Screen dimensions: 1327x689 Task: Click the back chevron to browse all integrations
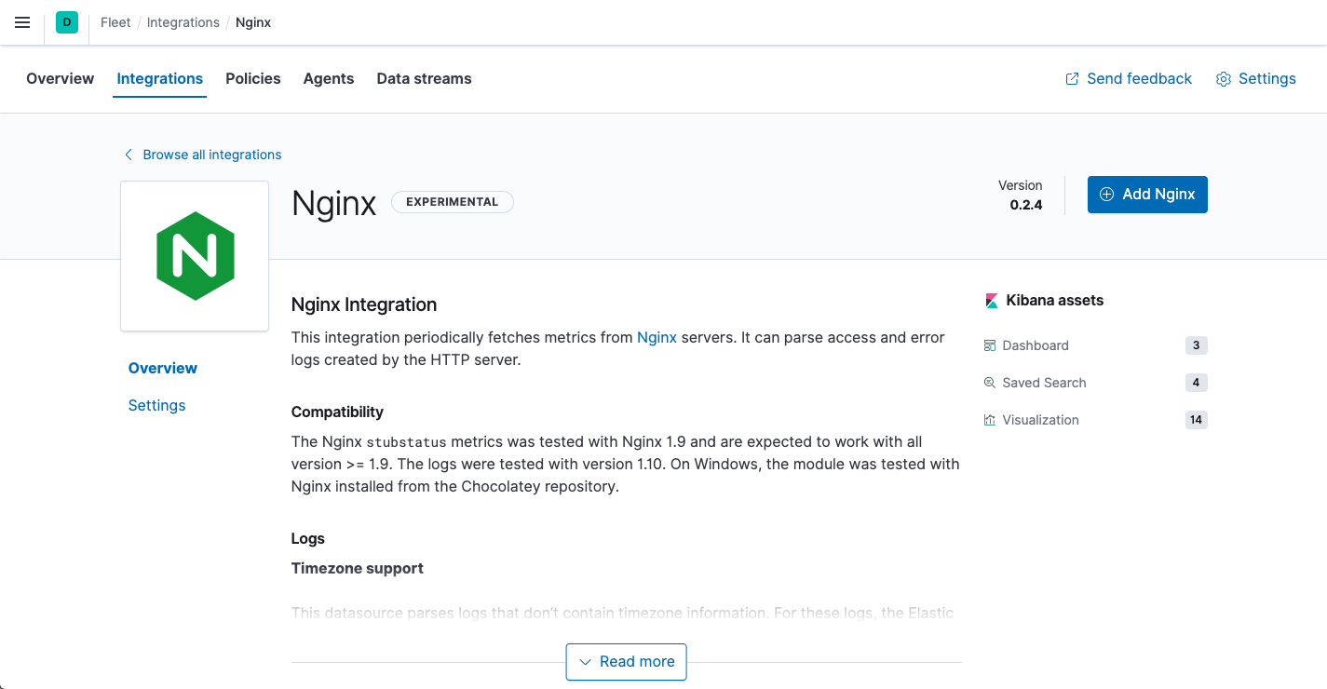(x=128, y=154)
